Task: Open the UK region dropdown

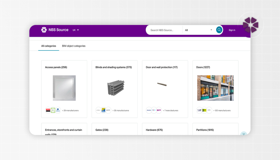Action: coord(76,30)
